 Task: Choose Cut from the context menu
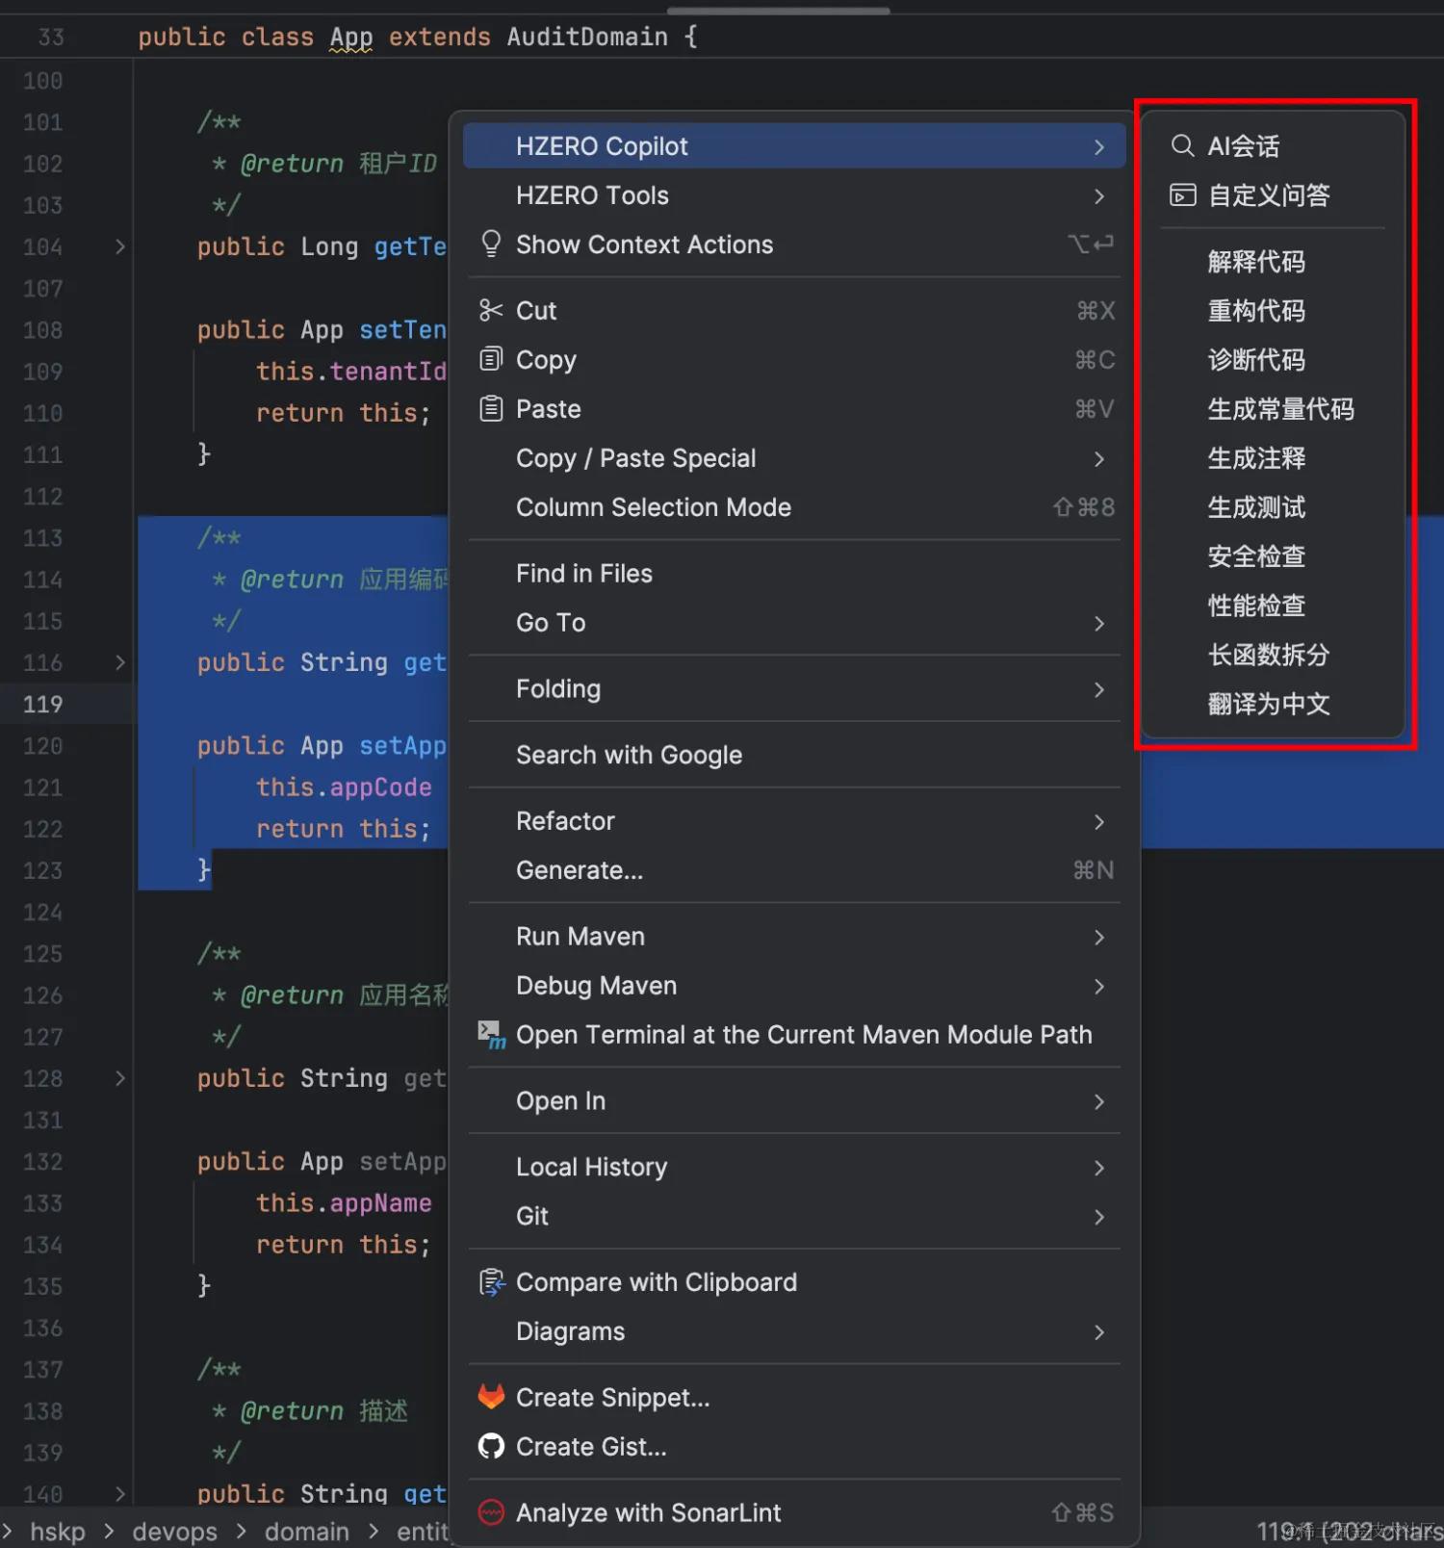tap(794, 310)
